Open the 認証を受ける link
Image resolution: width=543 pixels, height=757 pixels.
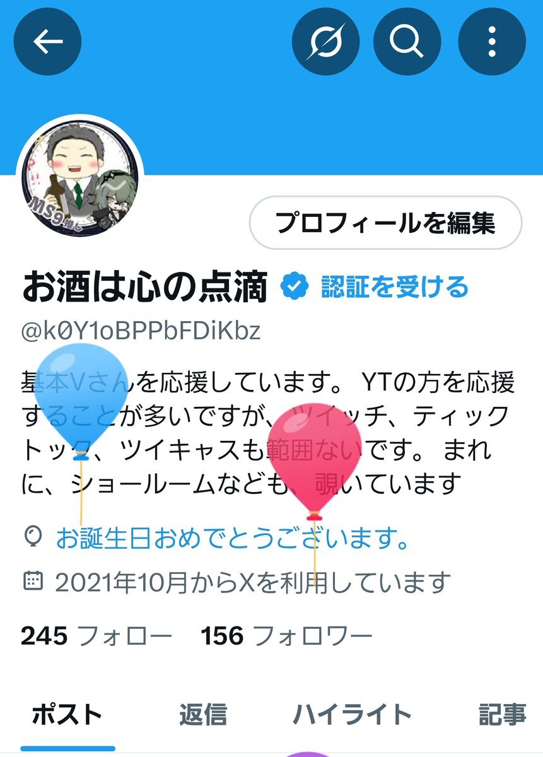click(395, 287)
